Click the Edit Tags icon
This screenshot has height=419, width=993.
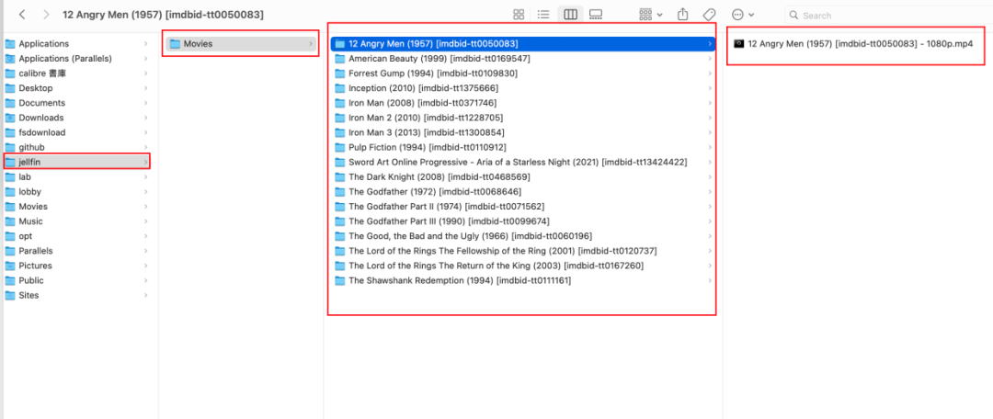tap(709, 15)
